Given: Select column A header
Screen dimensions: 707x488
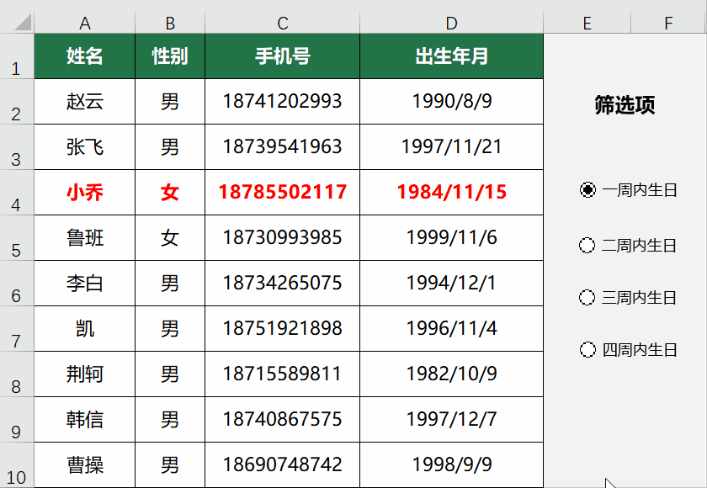Looking at the screenshot, I should 85,23.
